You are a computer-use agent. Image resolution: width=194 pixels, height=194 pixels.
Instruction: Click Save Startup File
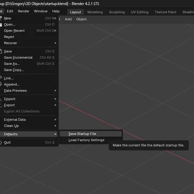pyautogui.click(x=91, y=134)
